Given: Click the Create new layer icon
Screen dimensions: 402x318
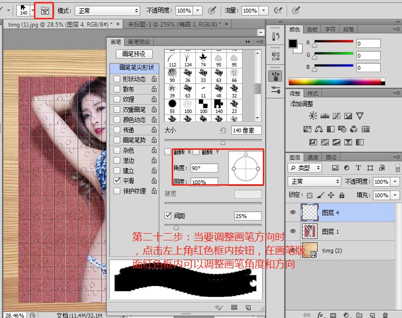Looking at the screenshot, I should coord(371,315).
